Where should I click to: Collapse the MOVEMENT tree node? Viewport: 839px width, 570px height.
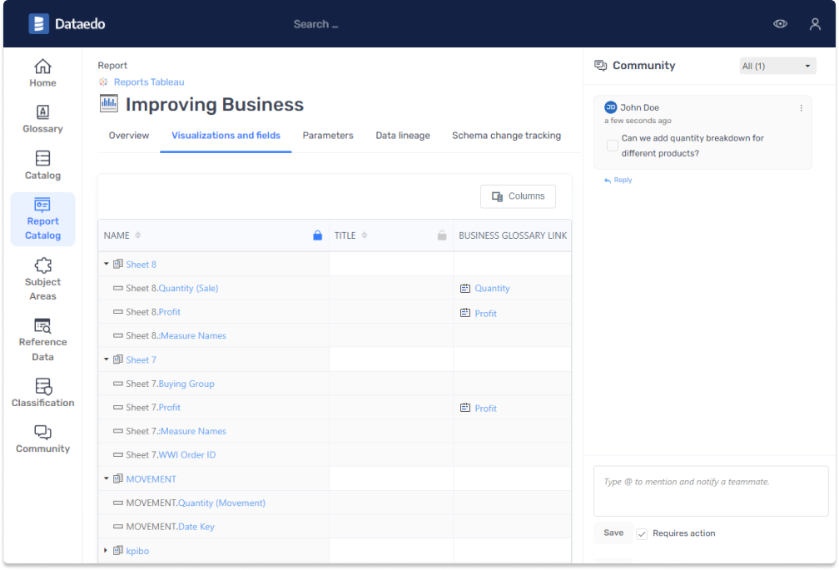(x=107, y=479)
